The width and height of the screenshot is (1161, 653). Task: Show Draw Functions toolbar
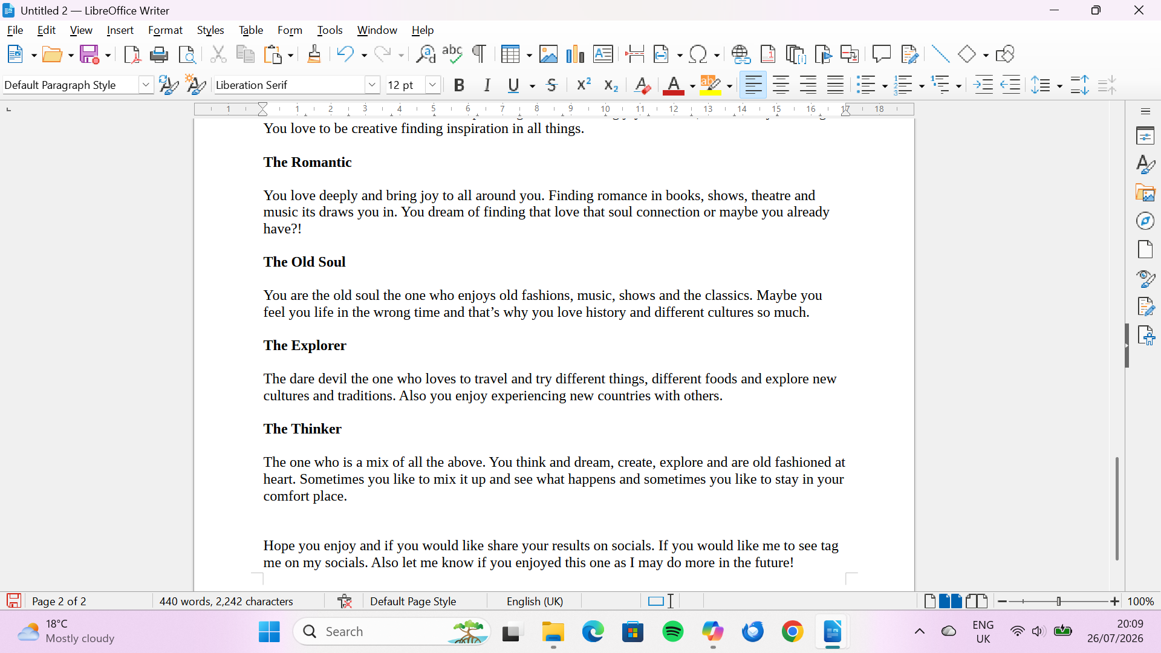[1005, 54]
